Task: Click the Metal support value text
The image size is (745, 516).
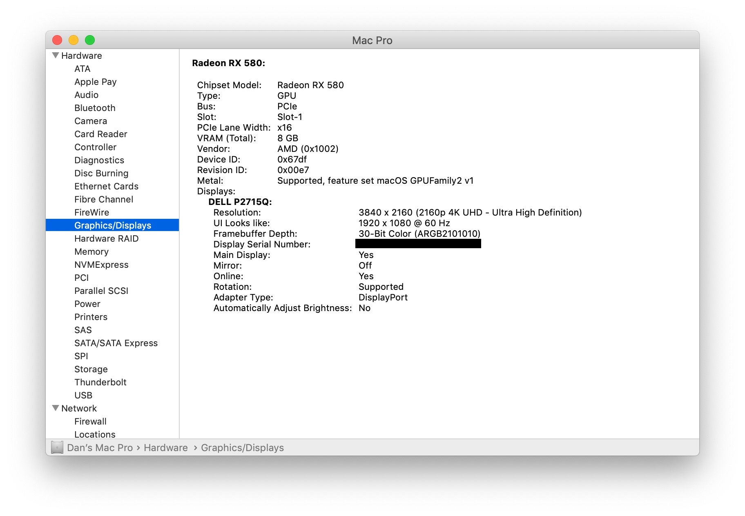Action: [x=375, y=180]
